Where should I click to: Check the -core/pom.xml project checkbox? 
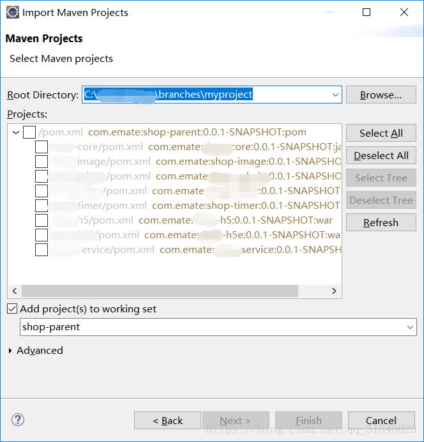pyautogui.click(x=42, y=147)
